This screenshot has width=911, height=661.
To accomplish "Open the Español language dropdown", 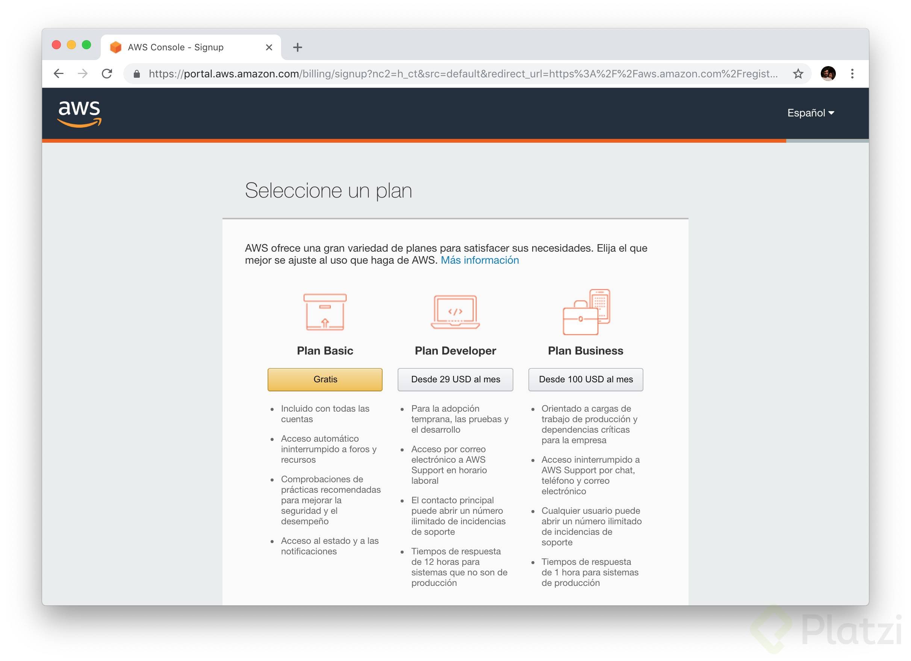I will [810, 113].
